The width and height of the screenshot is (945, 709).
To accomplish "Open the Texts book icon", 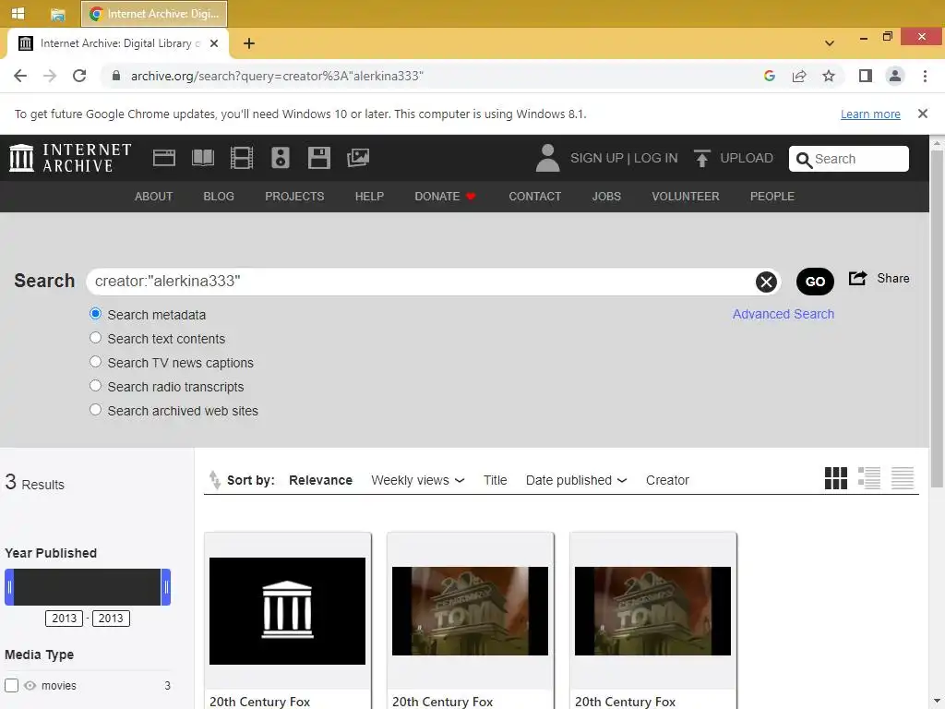I will (x=202, y=158).
